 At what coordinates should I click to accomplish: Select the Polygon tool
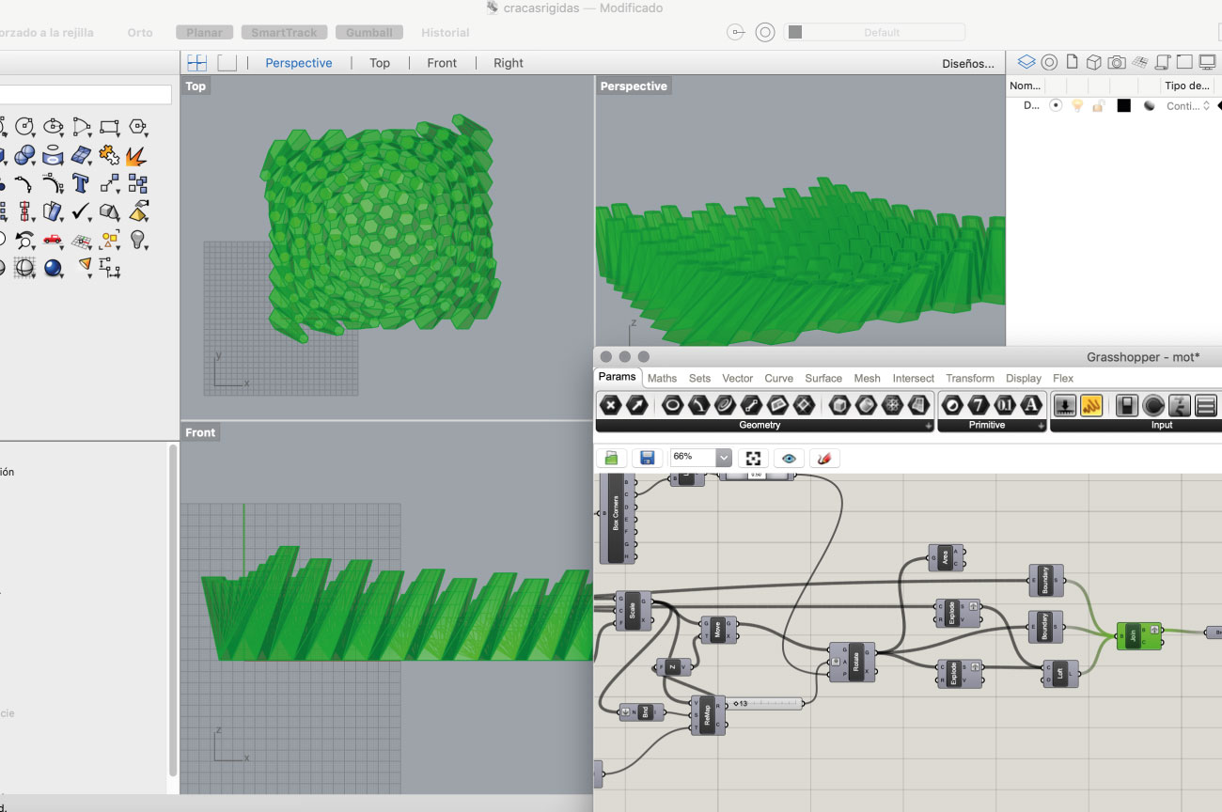pyautogui.click(x=138, y=127)
